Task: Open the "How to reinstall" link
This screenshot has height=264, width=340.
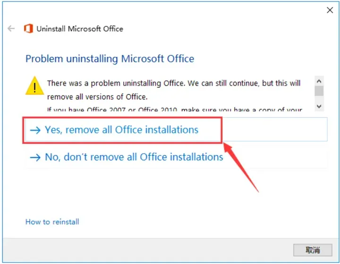Action: click(x=52, y=222)
